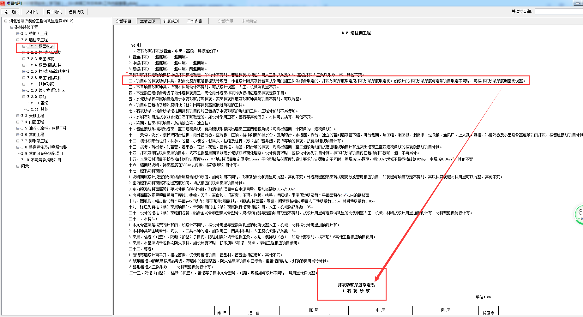Expand the B.7 脚手架工程 node
The image size is (583, 317).
click(18, 141)
